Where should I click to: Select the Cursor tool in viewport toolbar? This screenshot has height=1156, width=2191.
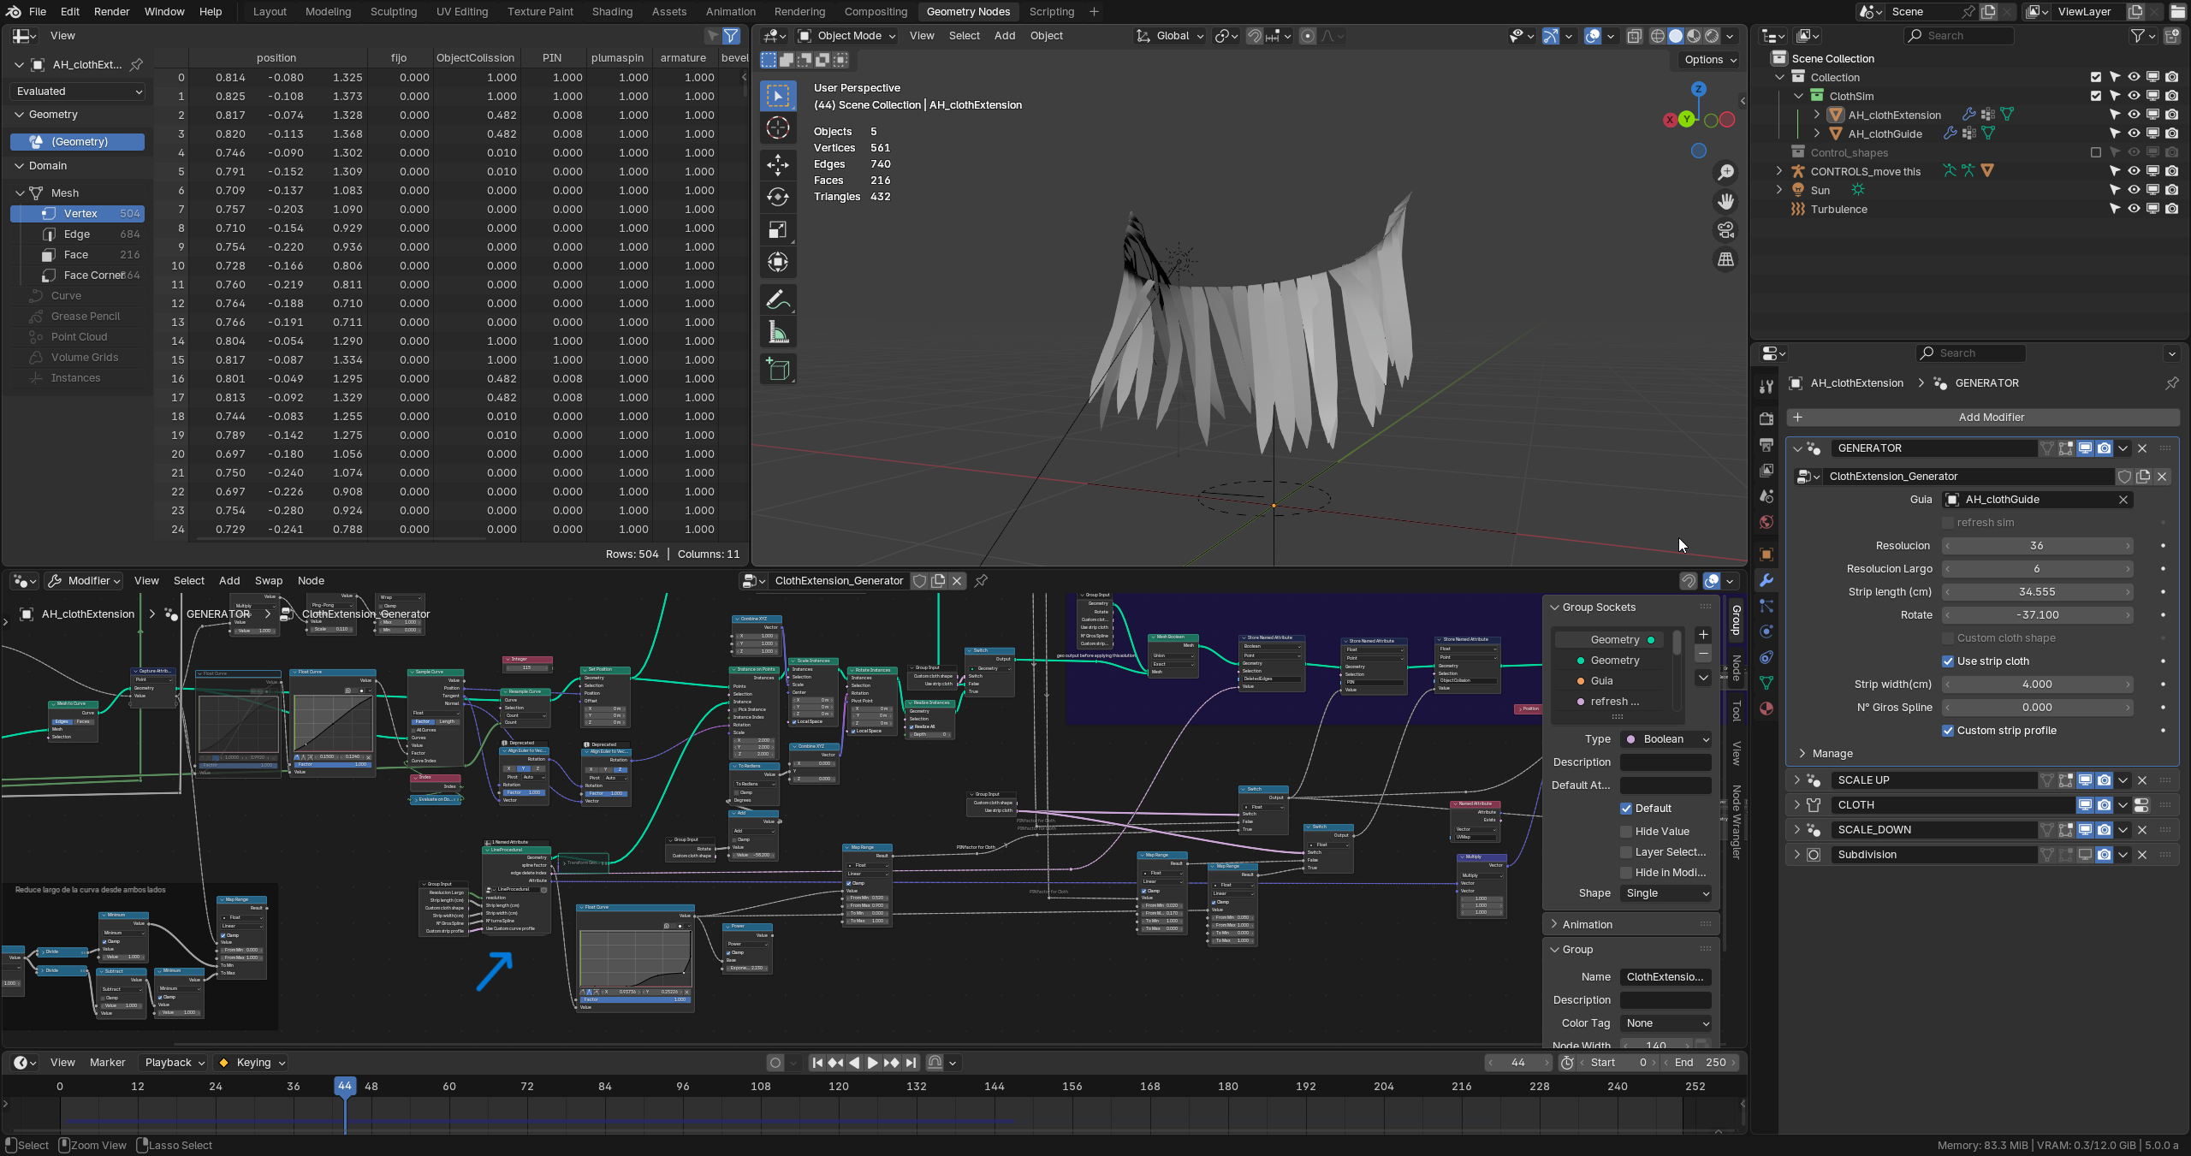point(778,128)
